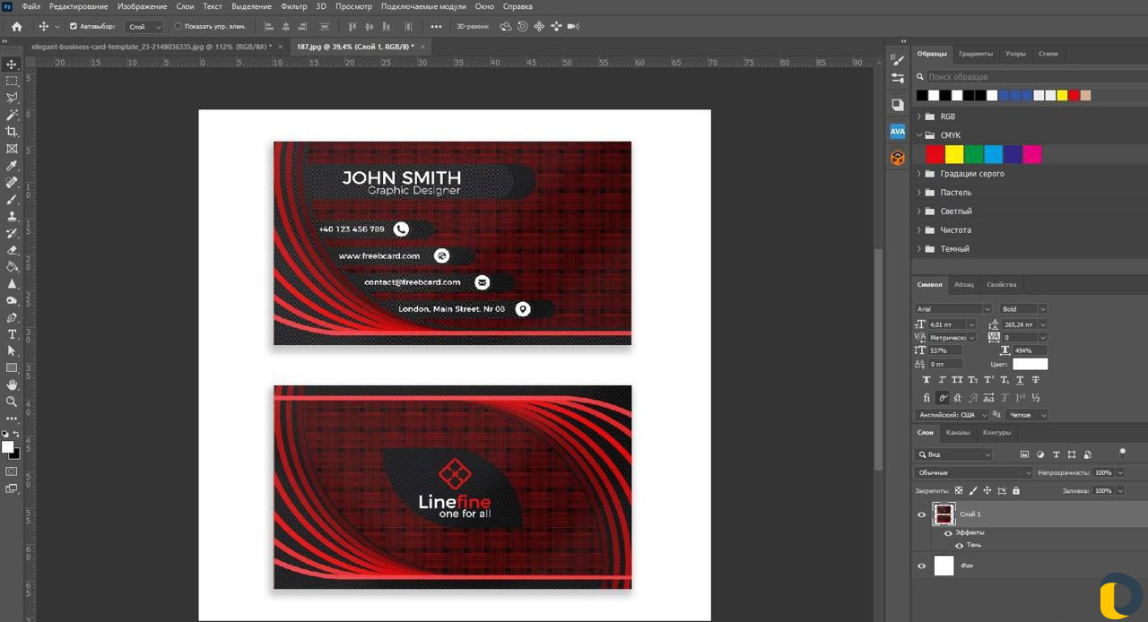Viewport: 1148px width, 622px height.
Task: Pick the yellow CMYK swatch
Action: [x=954, y=154]
